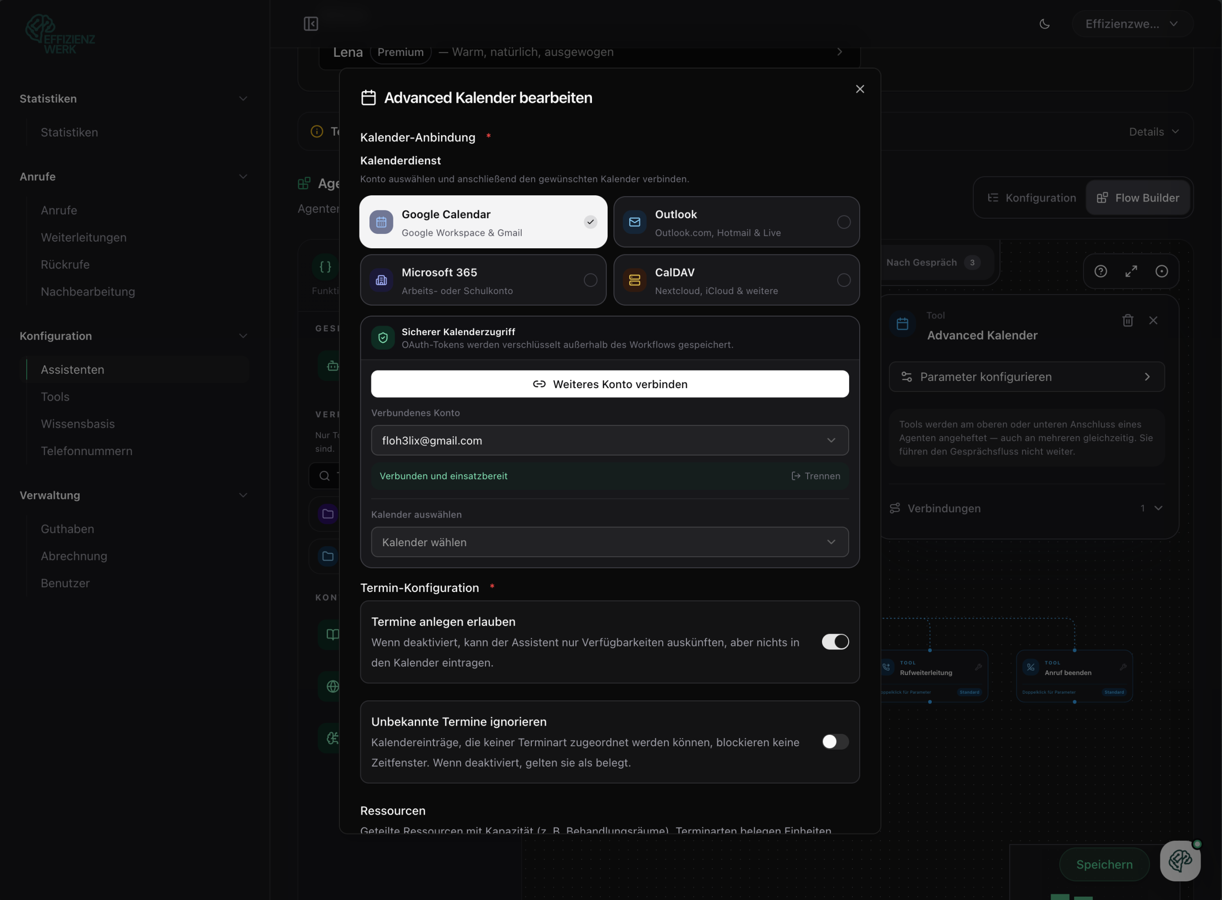The image size is (1222, 900).
Task: Open the assistant chat bubble icon
Action: coord(1180,860)
